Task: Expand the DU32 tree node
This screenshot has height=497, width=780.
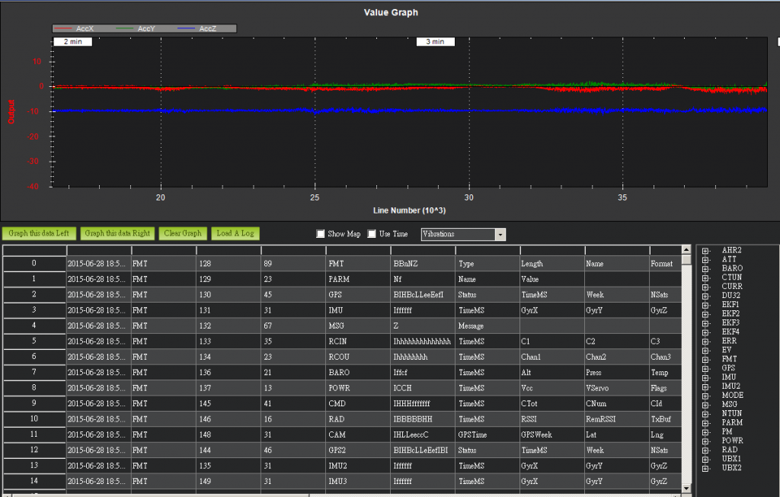Action: (705, 296)
